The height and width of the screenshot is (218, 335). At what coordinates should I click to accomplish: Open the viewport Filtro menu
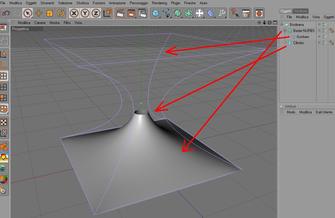67,23
